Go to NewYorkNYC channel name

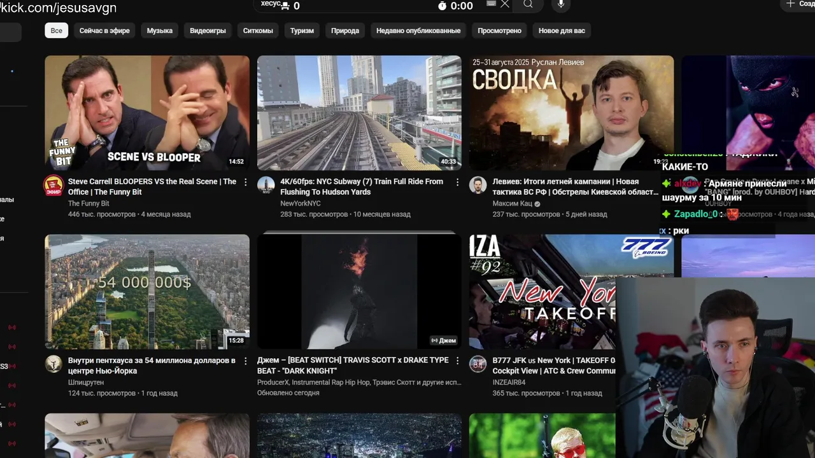coord(301,204)
